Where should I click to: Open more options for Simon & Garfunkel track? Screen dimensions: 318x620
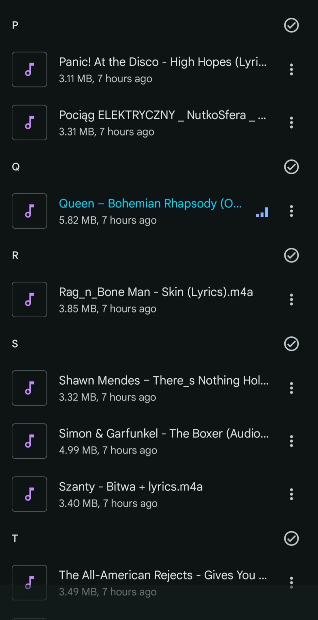point(291,441)
